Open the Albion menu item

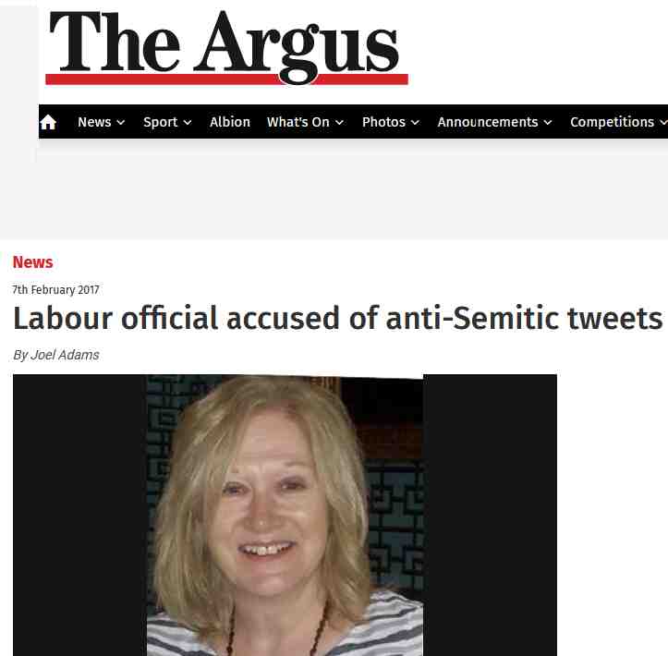pos(230,122)
